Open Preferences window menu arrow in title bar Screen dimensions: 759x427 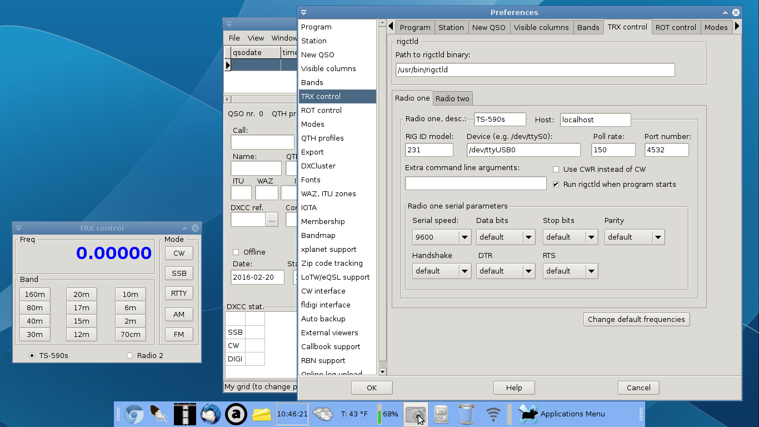[304, 12]
